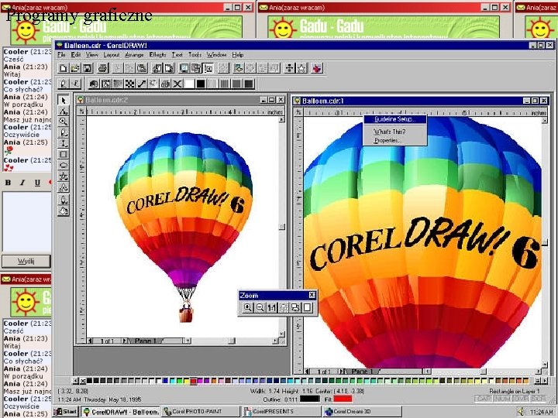
Task: Click the next page arrow in Balloon.cdr:2
Action: 125,341
